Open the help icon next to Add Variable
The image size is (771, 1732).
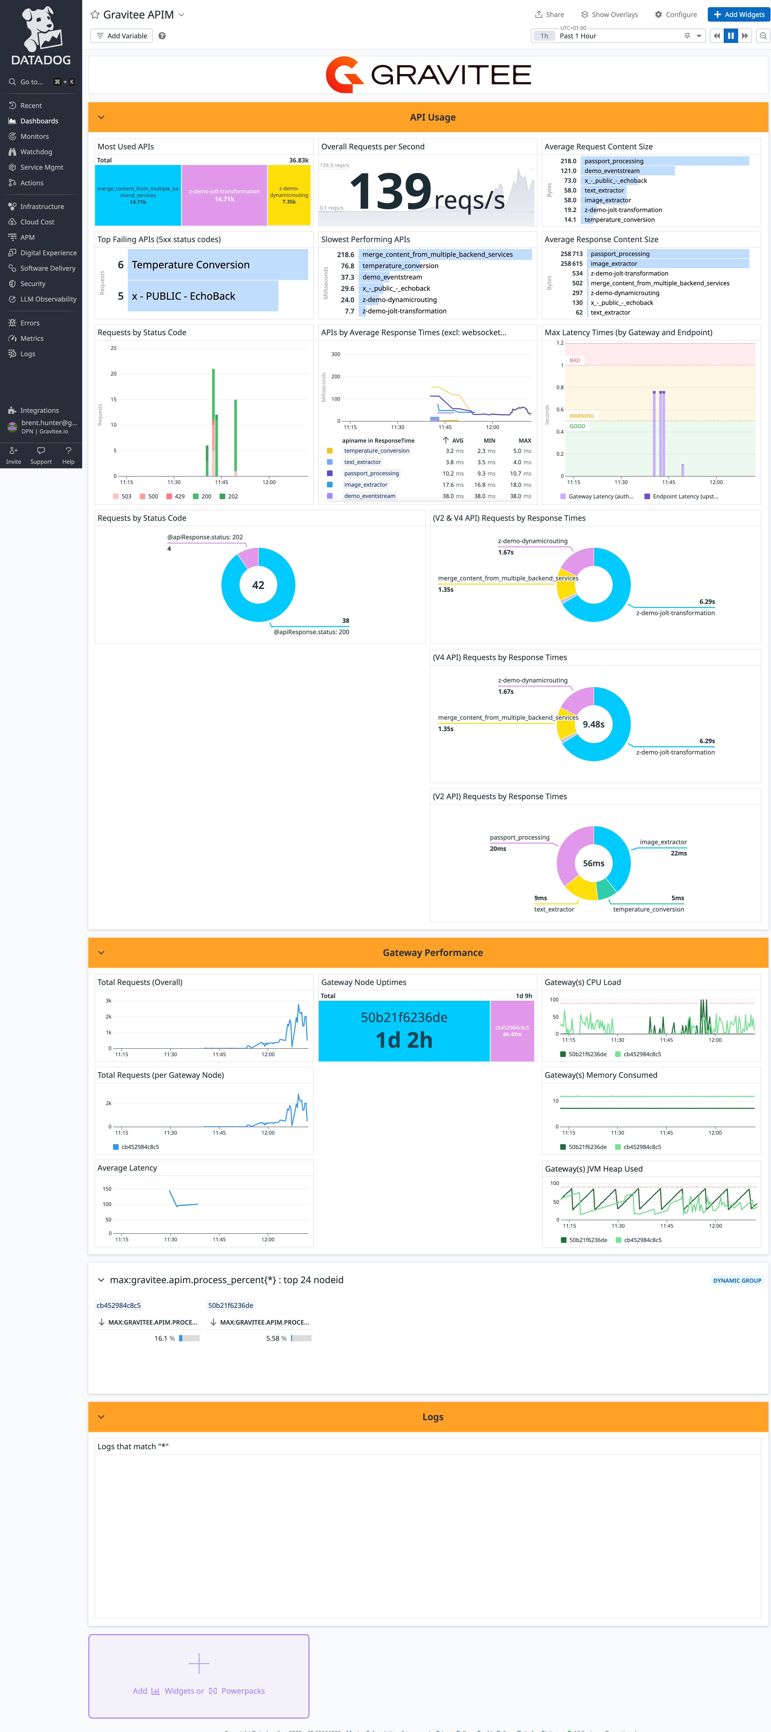point(162,36)
